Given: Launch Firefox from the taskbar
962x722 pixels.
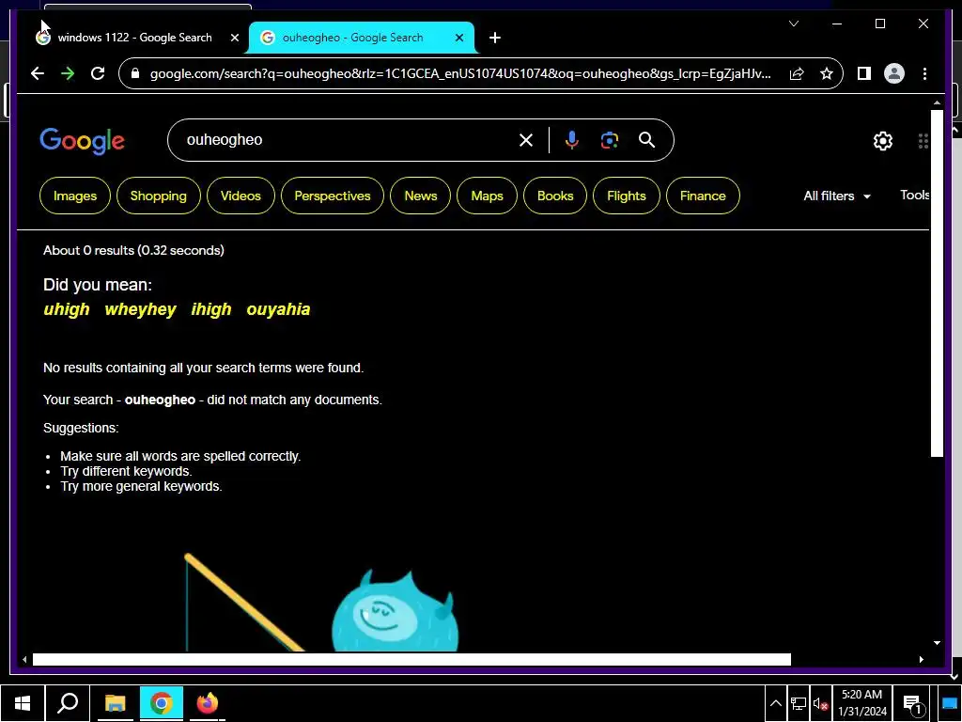Looking at the screenshot, I should (208, 703).
